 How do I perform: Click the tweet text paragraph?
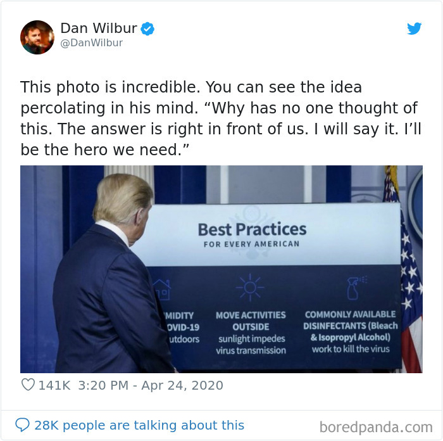221,118
